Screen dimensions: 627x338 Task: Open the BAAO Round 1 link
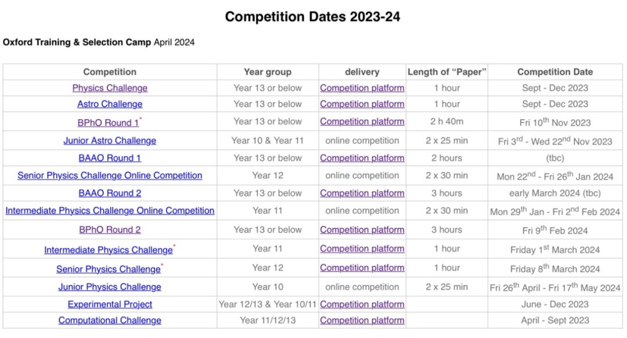click(110, 158)
